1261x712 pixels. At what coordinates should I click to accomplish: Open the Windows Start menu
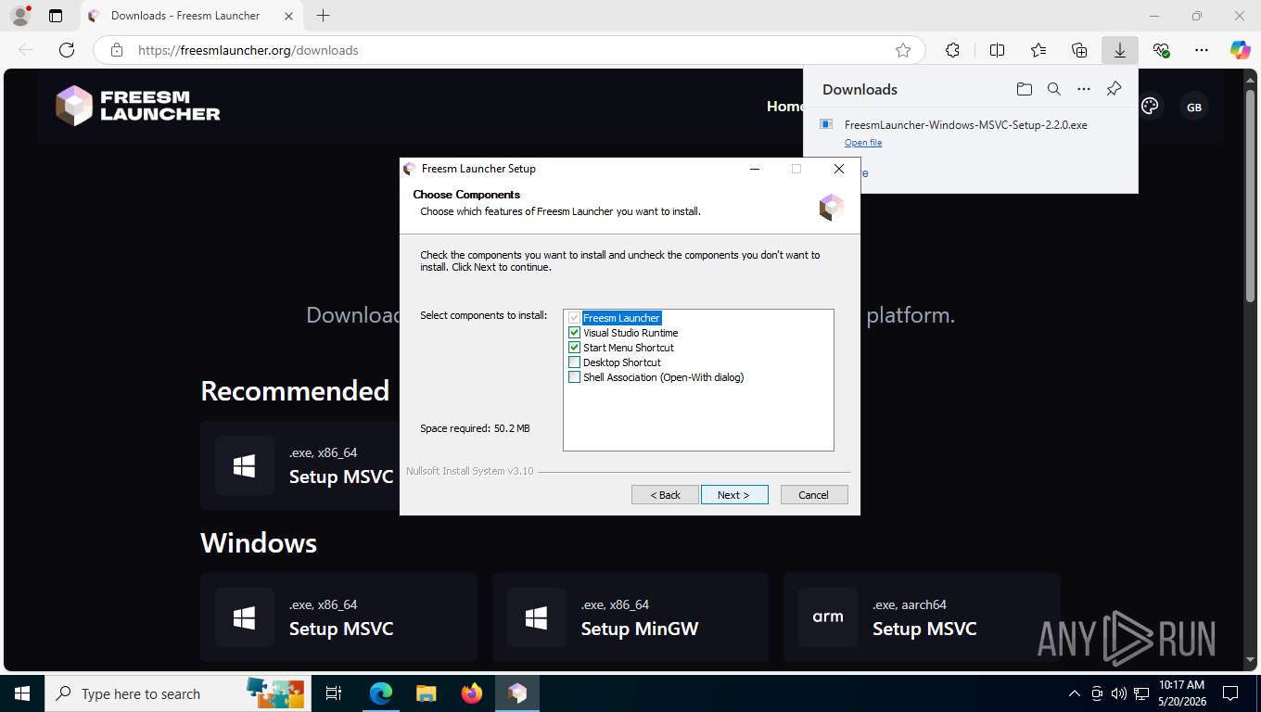(22, 693)
